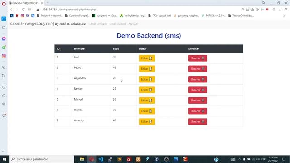Click Eliminar button for Pedro
The height and width of the screenshot is (163, 290).
pos(198,69)
